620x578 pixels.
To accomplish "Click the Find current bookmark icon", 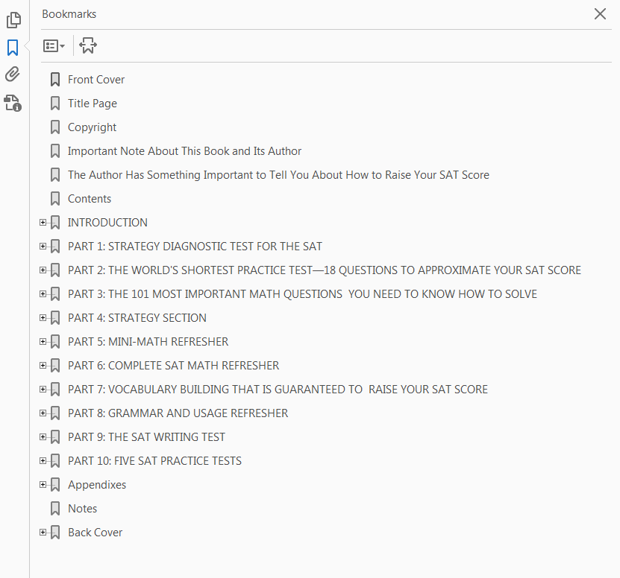I will [88, 45].
